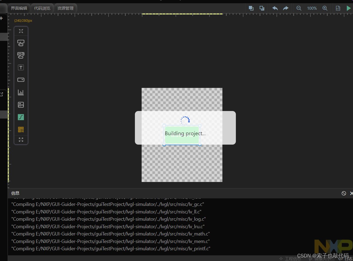Viewport: 353px width, 261px height.
Task: Zoom in the canvas
Action: (325, 8)
